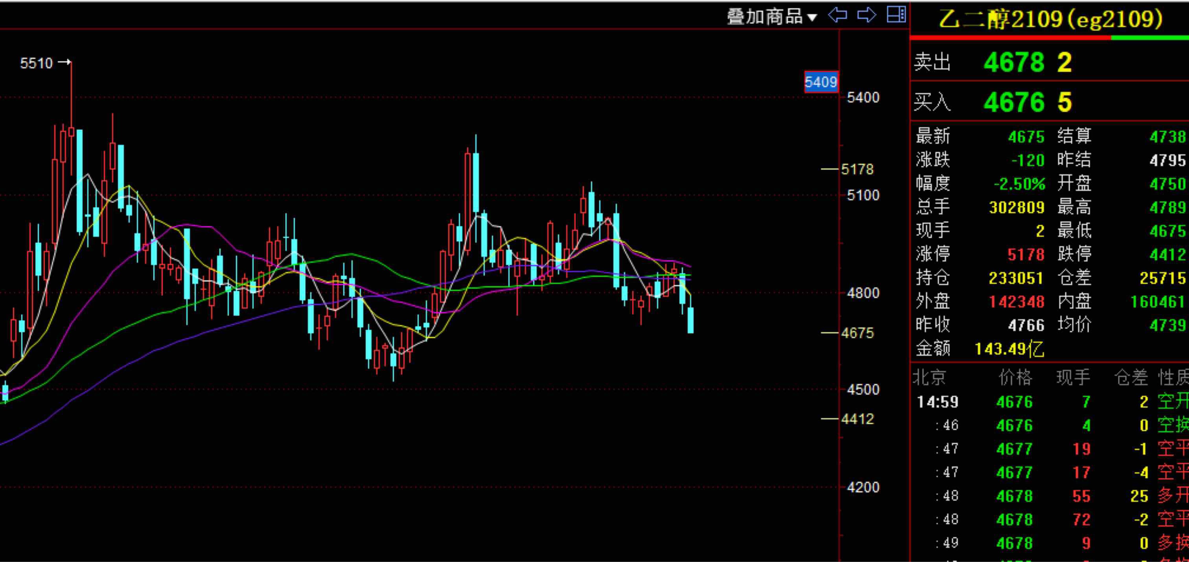This screenshot has height=562, width=1189.
Task: Open the 叠加商品 overlay dropdown
Action: 772,17
